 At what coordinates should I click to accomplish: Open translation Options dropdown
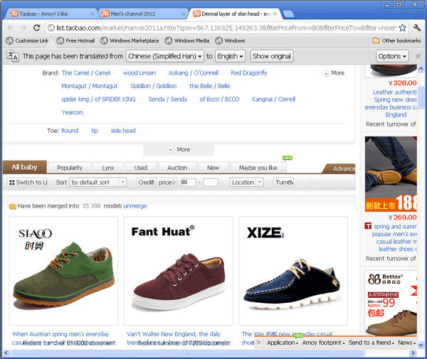click(x=392, y=56)
